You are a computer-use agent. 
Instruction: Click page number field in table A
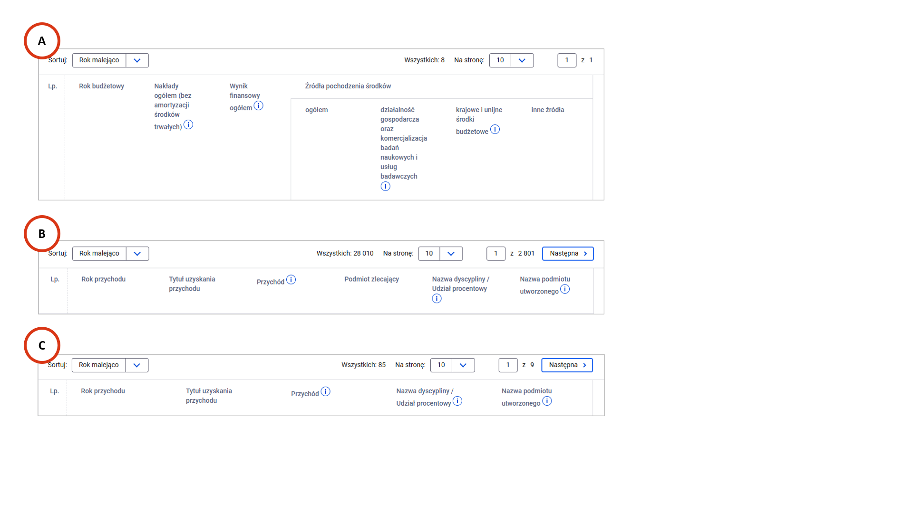coord(567,60)
